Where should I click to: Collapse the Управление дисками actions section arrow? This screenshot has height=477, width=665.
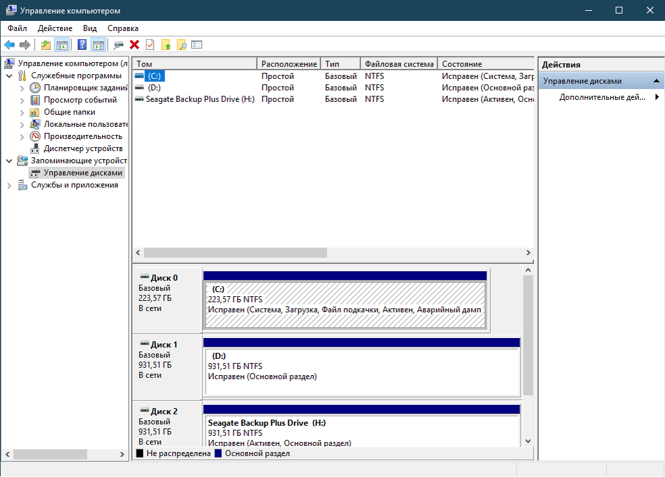click(656, 80)
